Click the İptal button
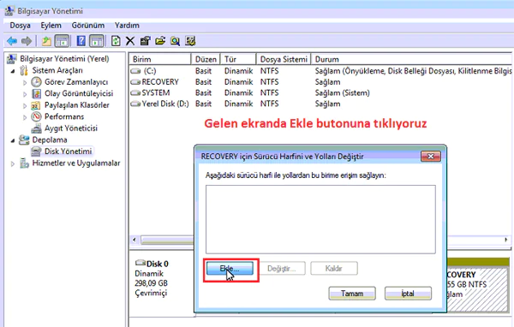The width and height of the screenshot is (514, 327). pos(408,294)
